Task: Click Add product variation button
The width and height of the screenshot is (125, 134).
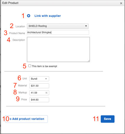Action: 26,119
